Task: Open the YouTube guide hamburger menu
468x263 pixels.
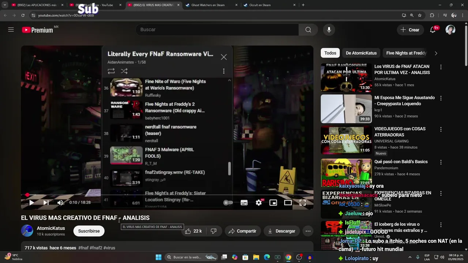Action: click(x=11, y=30)
